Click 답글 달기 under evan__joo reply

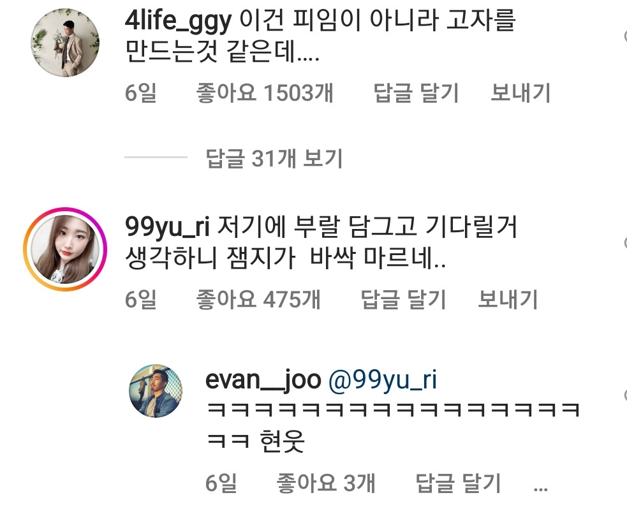(x=458, y=483)
